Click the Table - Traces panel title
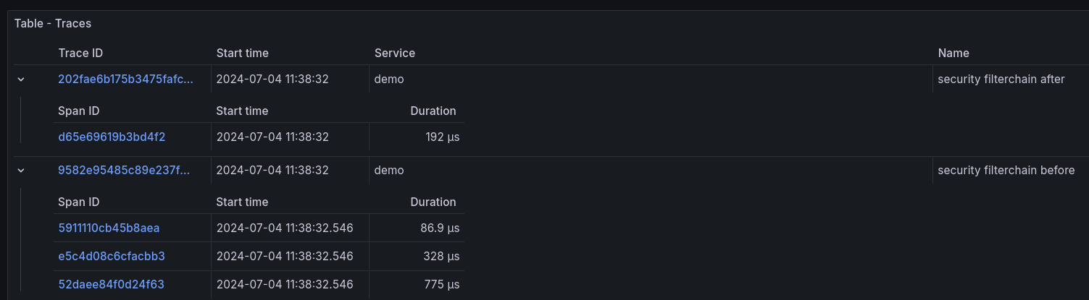Screen dimensions: 1089x300 coord(53,23)
